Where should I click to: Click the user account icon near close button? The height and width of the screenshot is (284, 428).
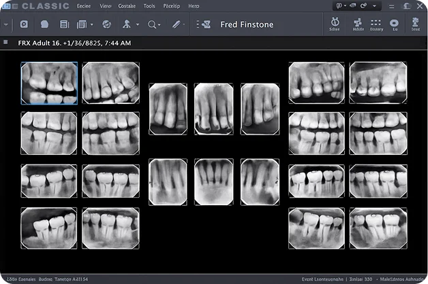point(406,6)
